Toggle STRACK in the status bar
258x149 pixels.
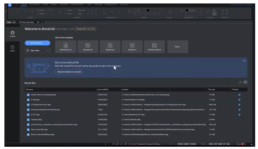click(x=193, y=144)
